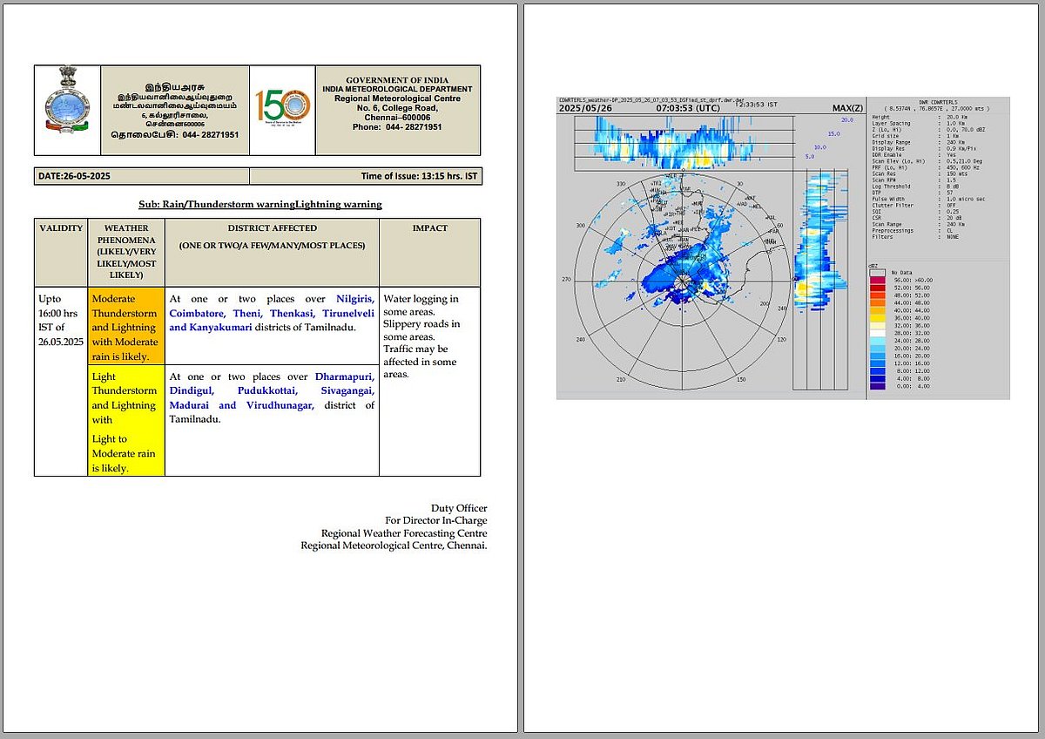Click the No Data legend swatch
1045x739 pixels.
(879, 272)
